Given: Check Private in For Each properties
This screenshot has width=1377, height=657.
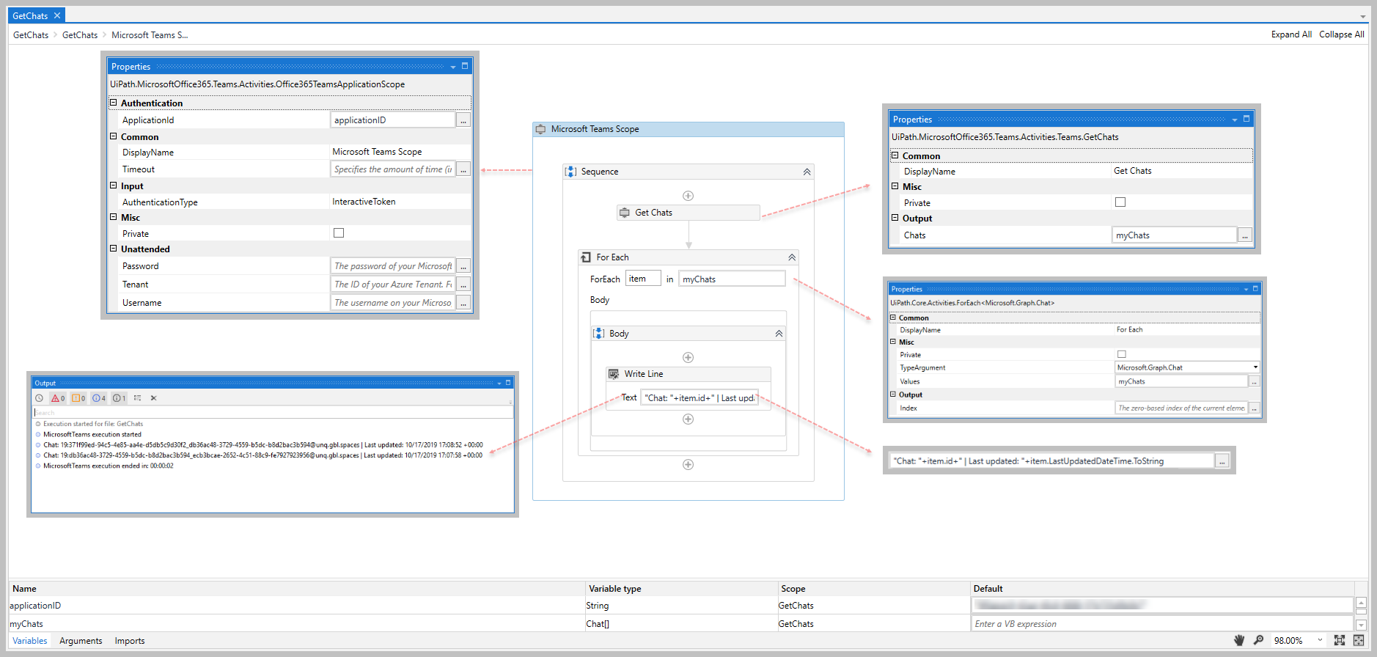Looking at the screenshot, I should pos(1121,354).
